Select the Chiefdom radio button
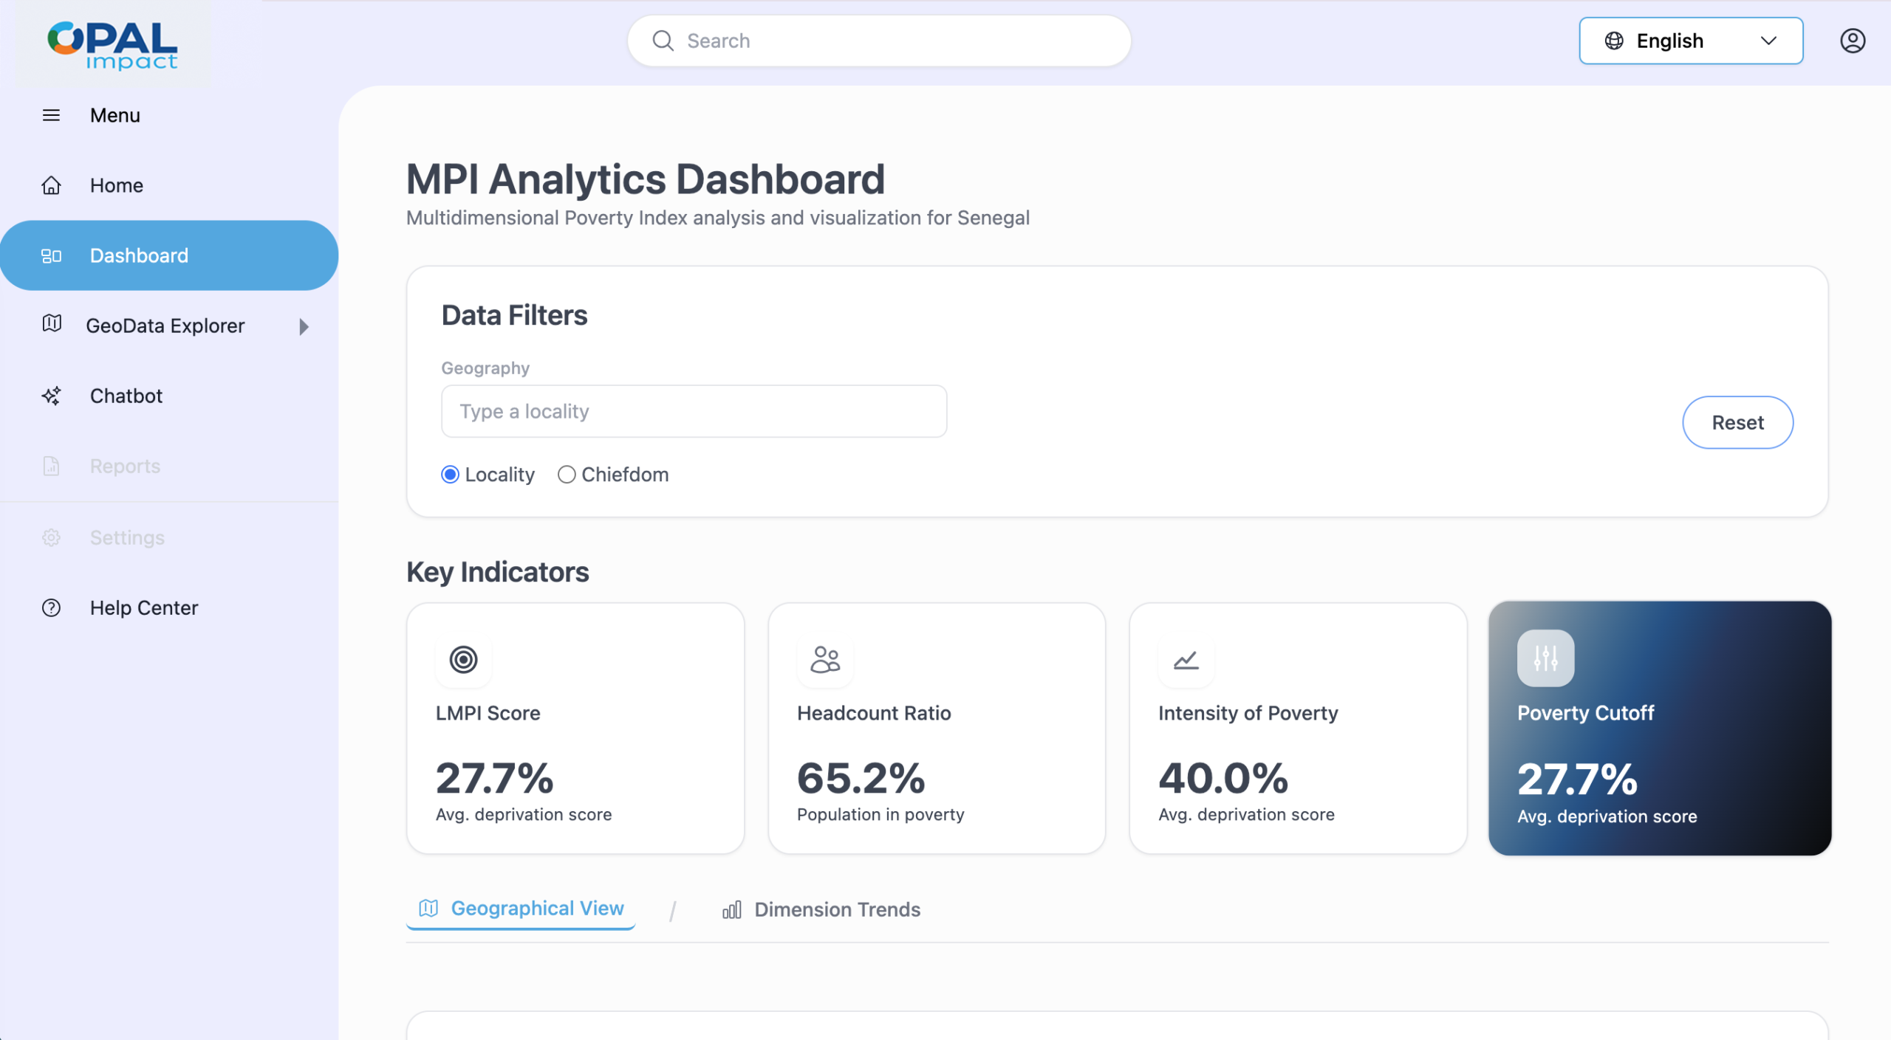The height and width of the screenshot is (1040, 1891). click(567, 475)
